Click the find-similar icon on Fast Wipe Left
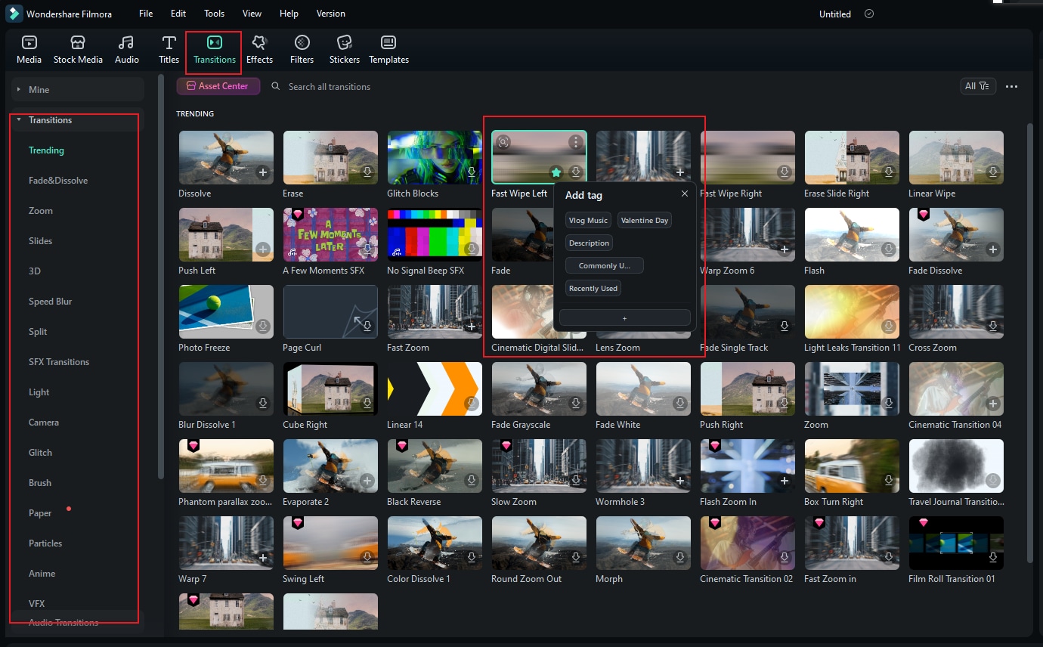 (503, 142)
